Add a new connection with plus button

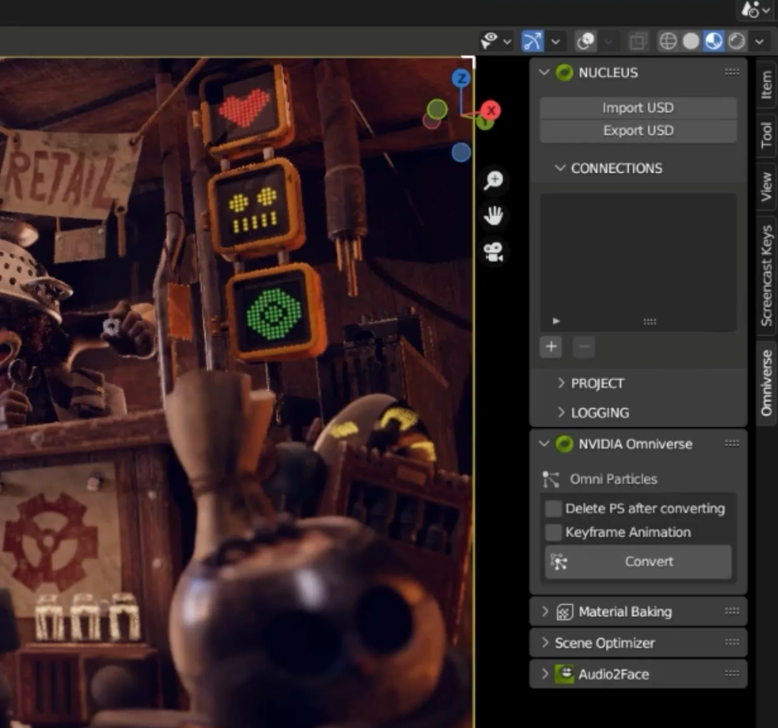[551, 347]
